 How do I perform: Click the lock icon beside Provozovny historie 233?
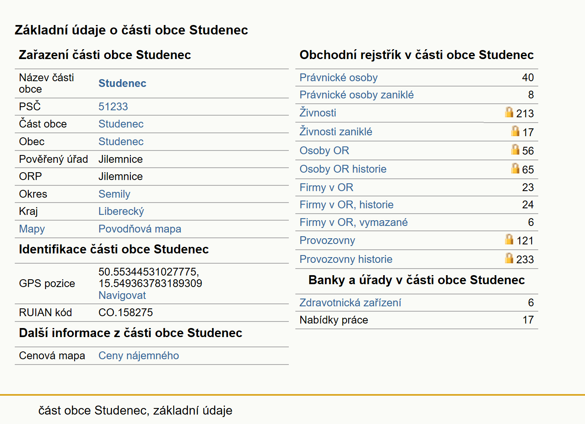(509, 258)
